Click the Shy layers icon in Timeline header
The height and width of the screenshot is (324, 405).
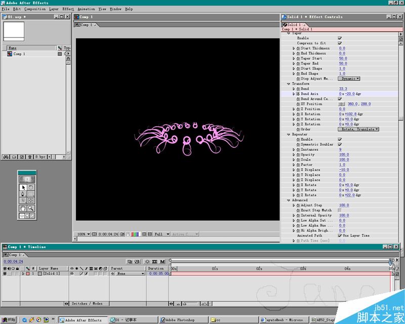(147, 261)
